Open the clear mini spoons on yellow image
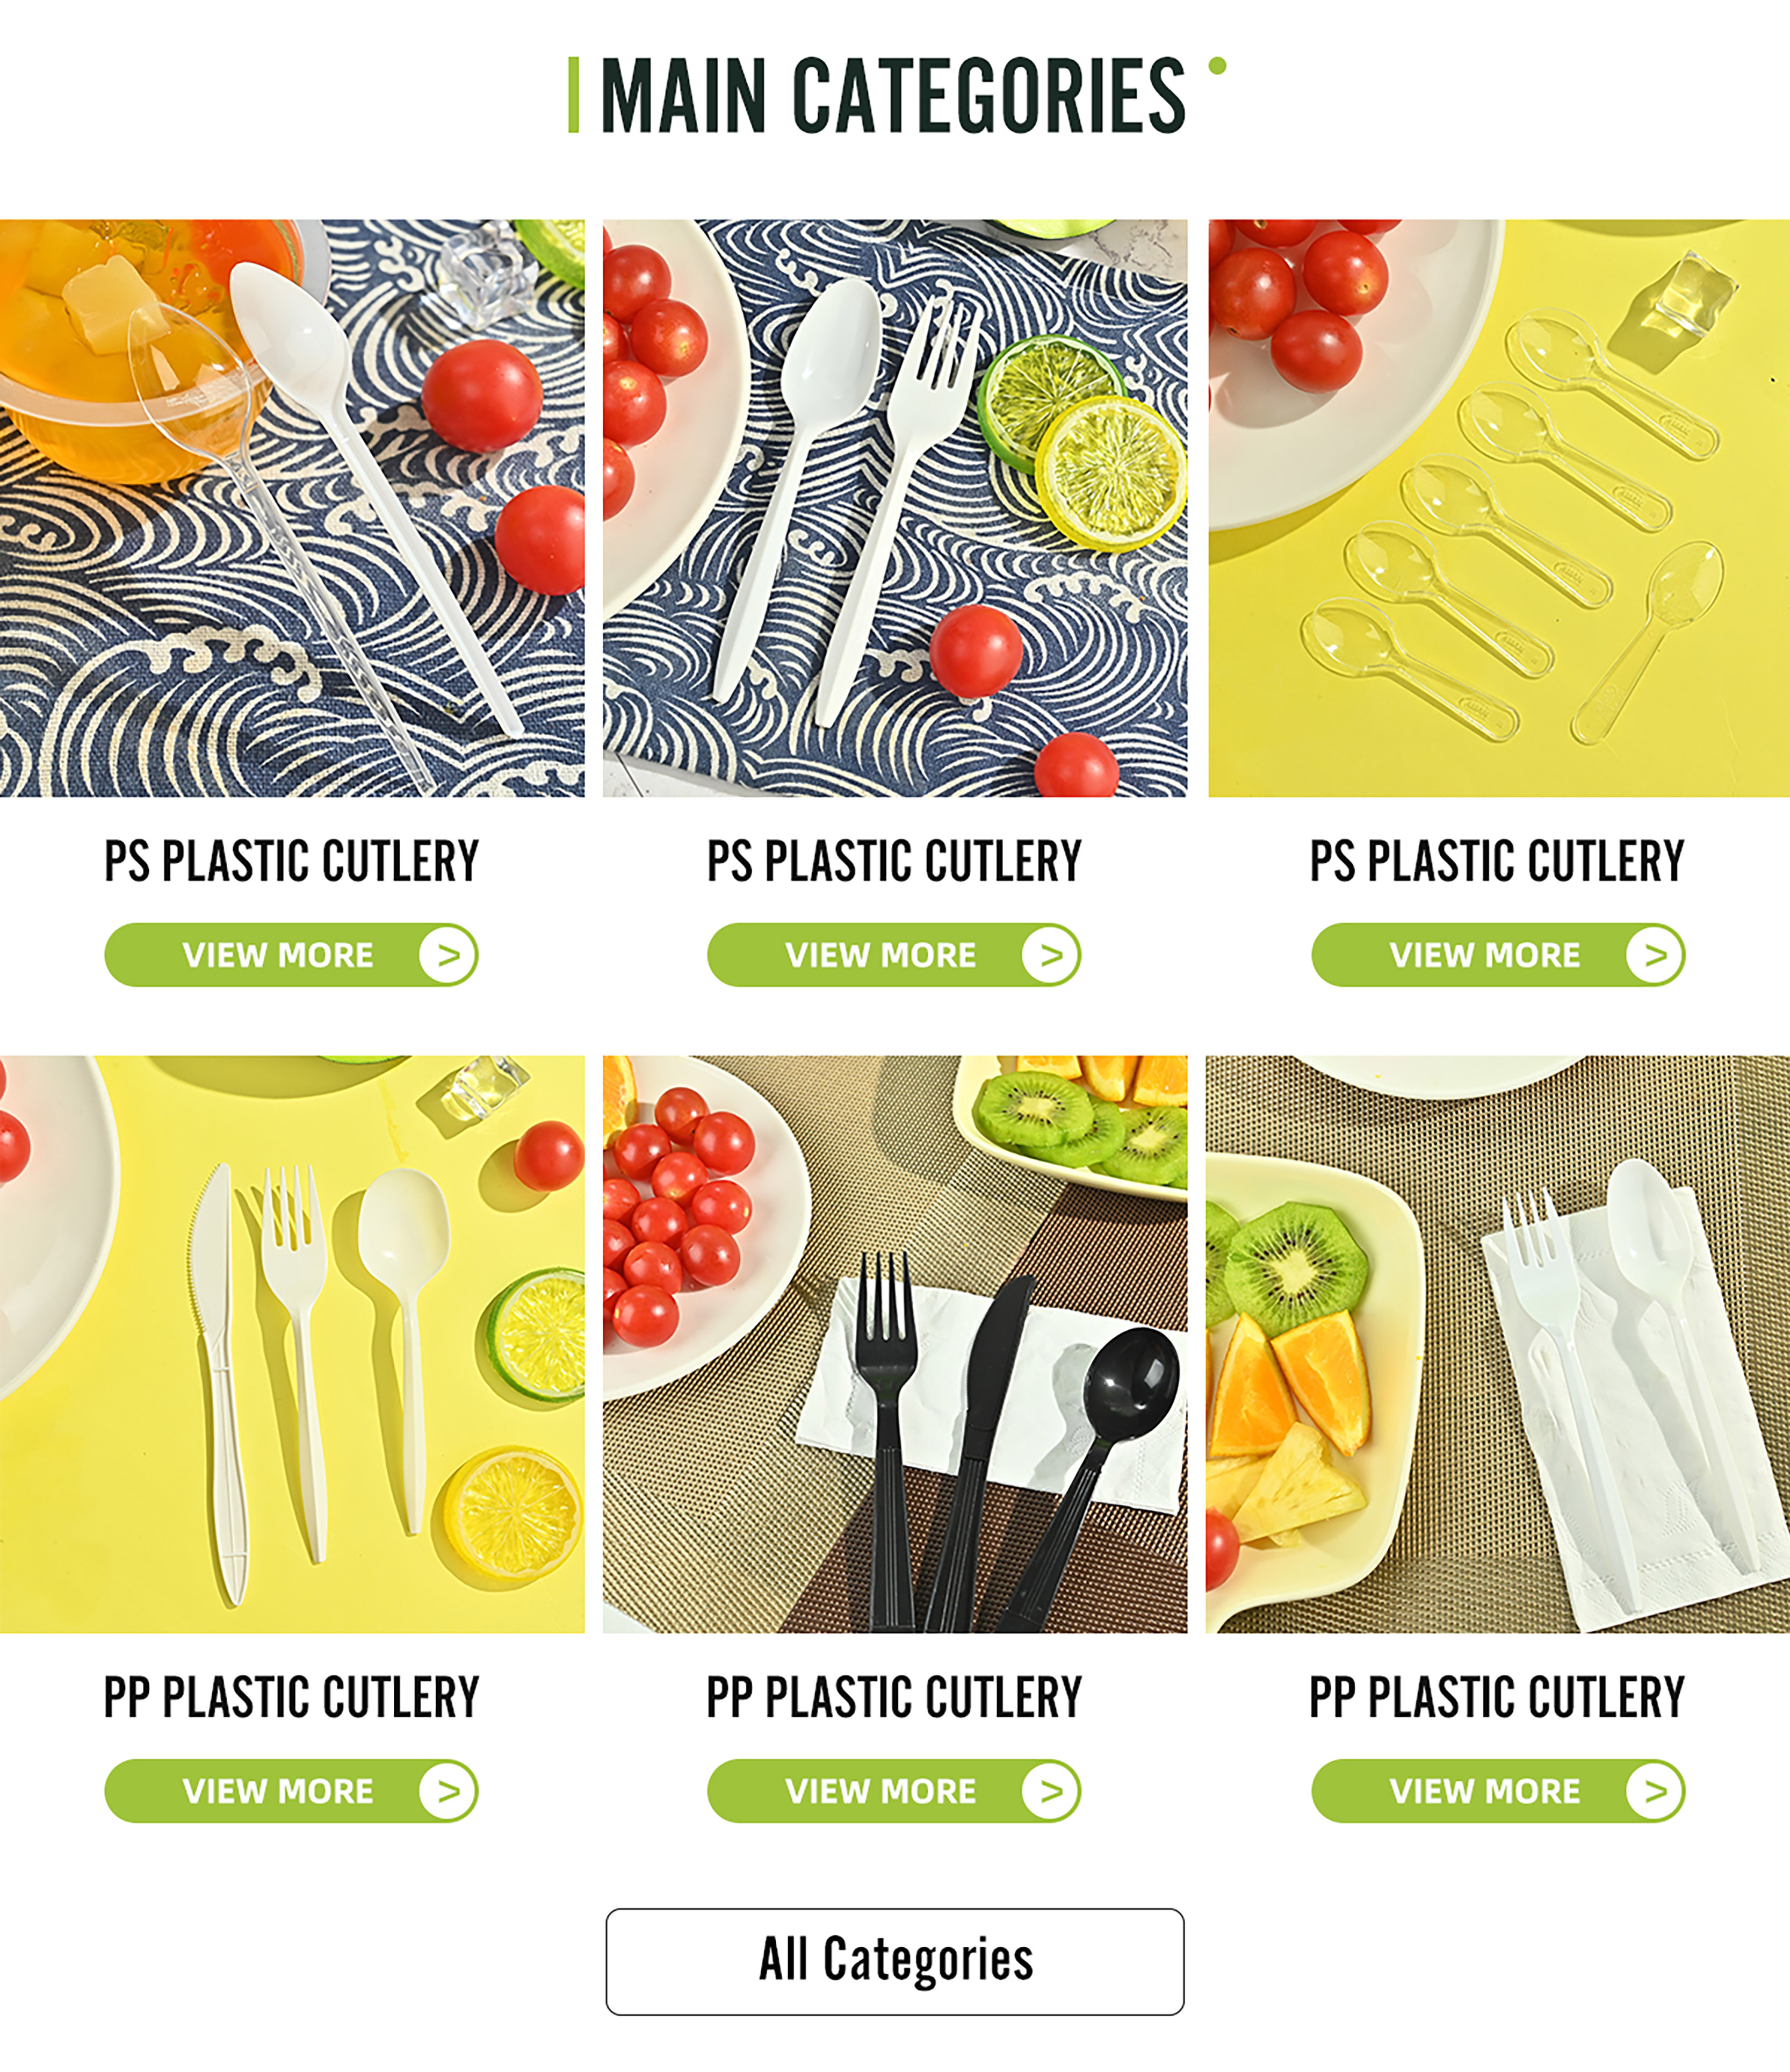The image size is (1790, 2072). coord(1499,508)
